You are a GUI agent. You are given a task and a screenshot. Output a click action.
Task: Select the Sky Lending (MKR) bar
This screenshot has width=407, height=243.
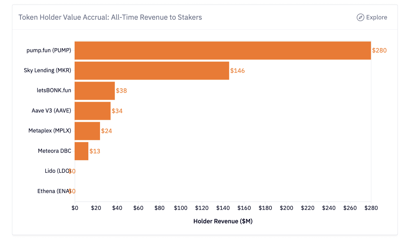tap(151, 70)
